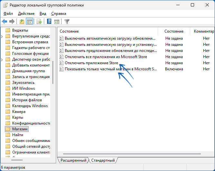
Task: Select the Инвентаризация при… tree folder
Action: pyautogui.click(x=31, y=94)
